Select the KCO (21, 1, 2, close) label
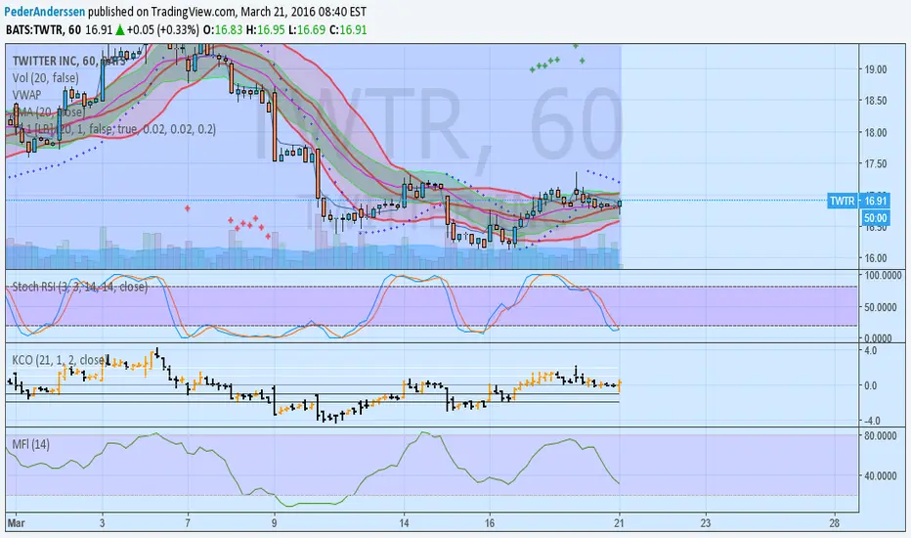 [60, 360]
